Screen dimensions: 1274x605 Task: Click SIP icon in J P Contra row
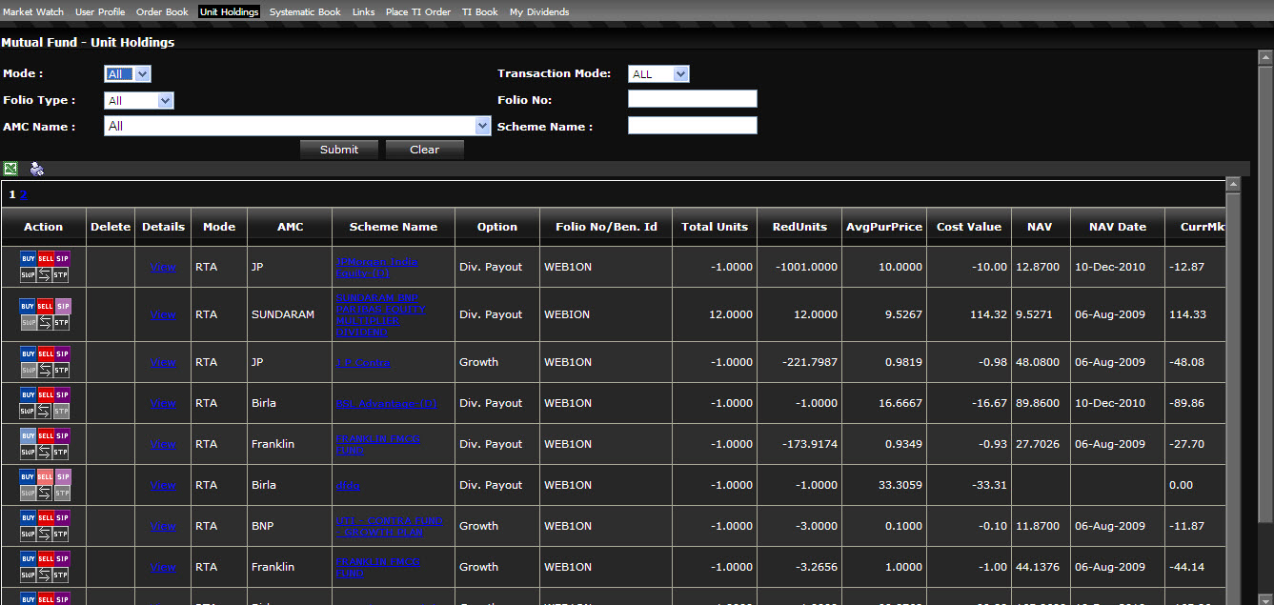click(x=62, y=353)
